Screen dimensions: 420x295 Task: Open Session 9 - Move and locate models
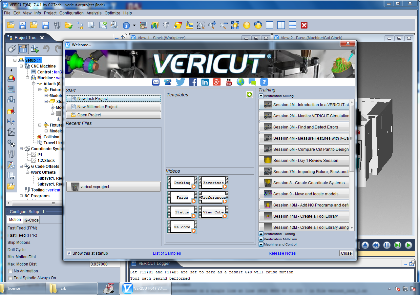pyautogui.click(x=304, y=194)
